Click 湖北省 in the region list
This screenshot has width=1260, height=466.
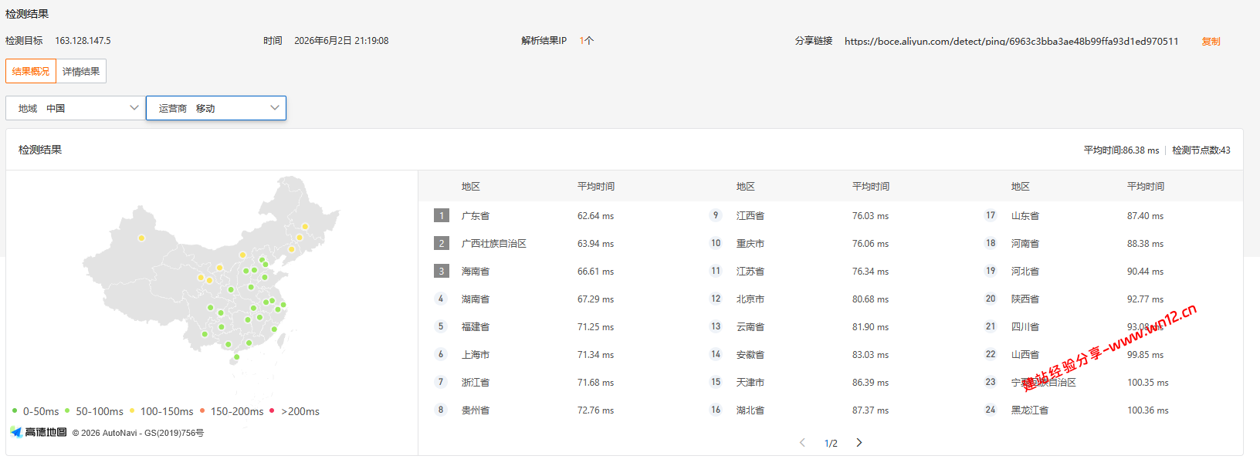750,410
